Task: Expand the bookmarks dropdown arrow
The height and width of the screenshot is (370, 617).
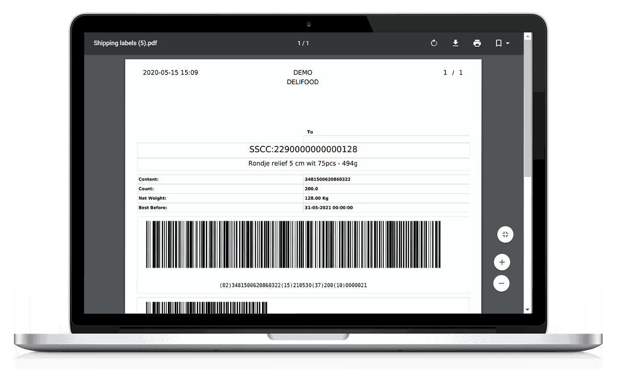Action: (508, 43)
